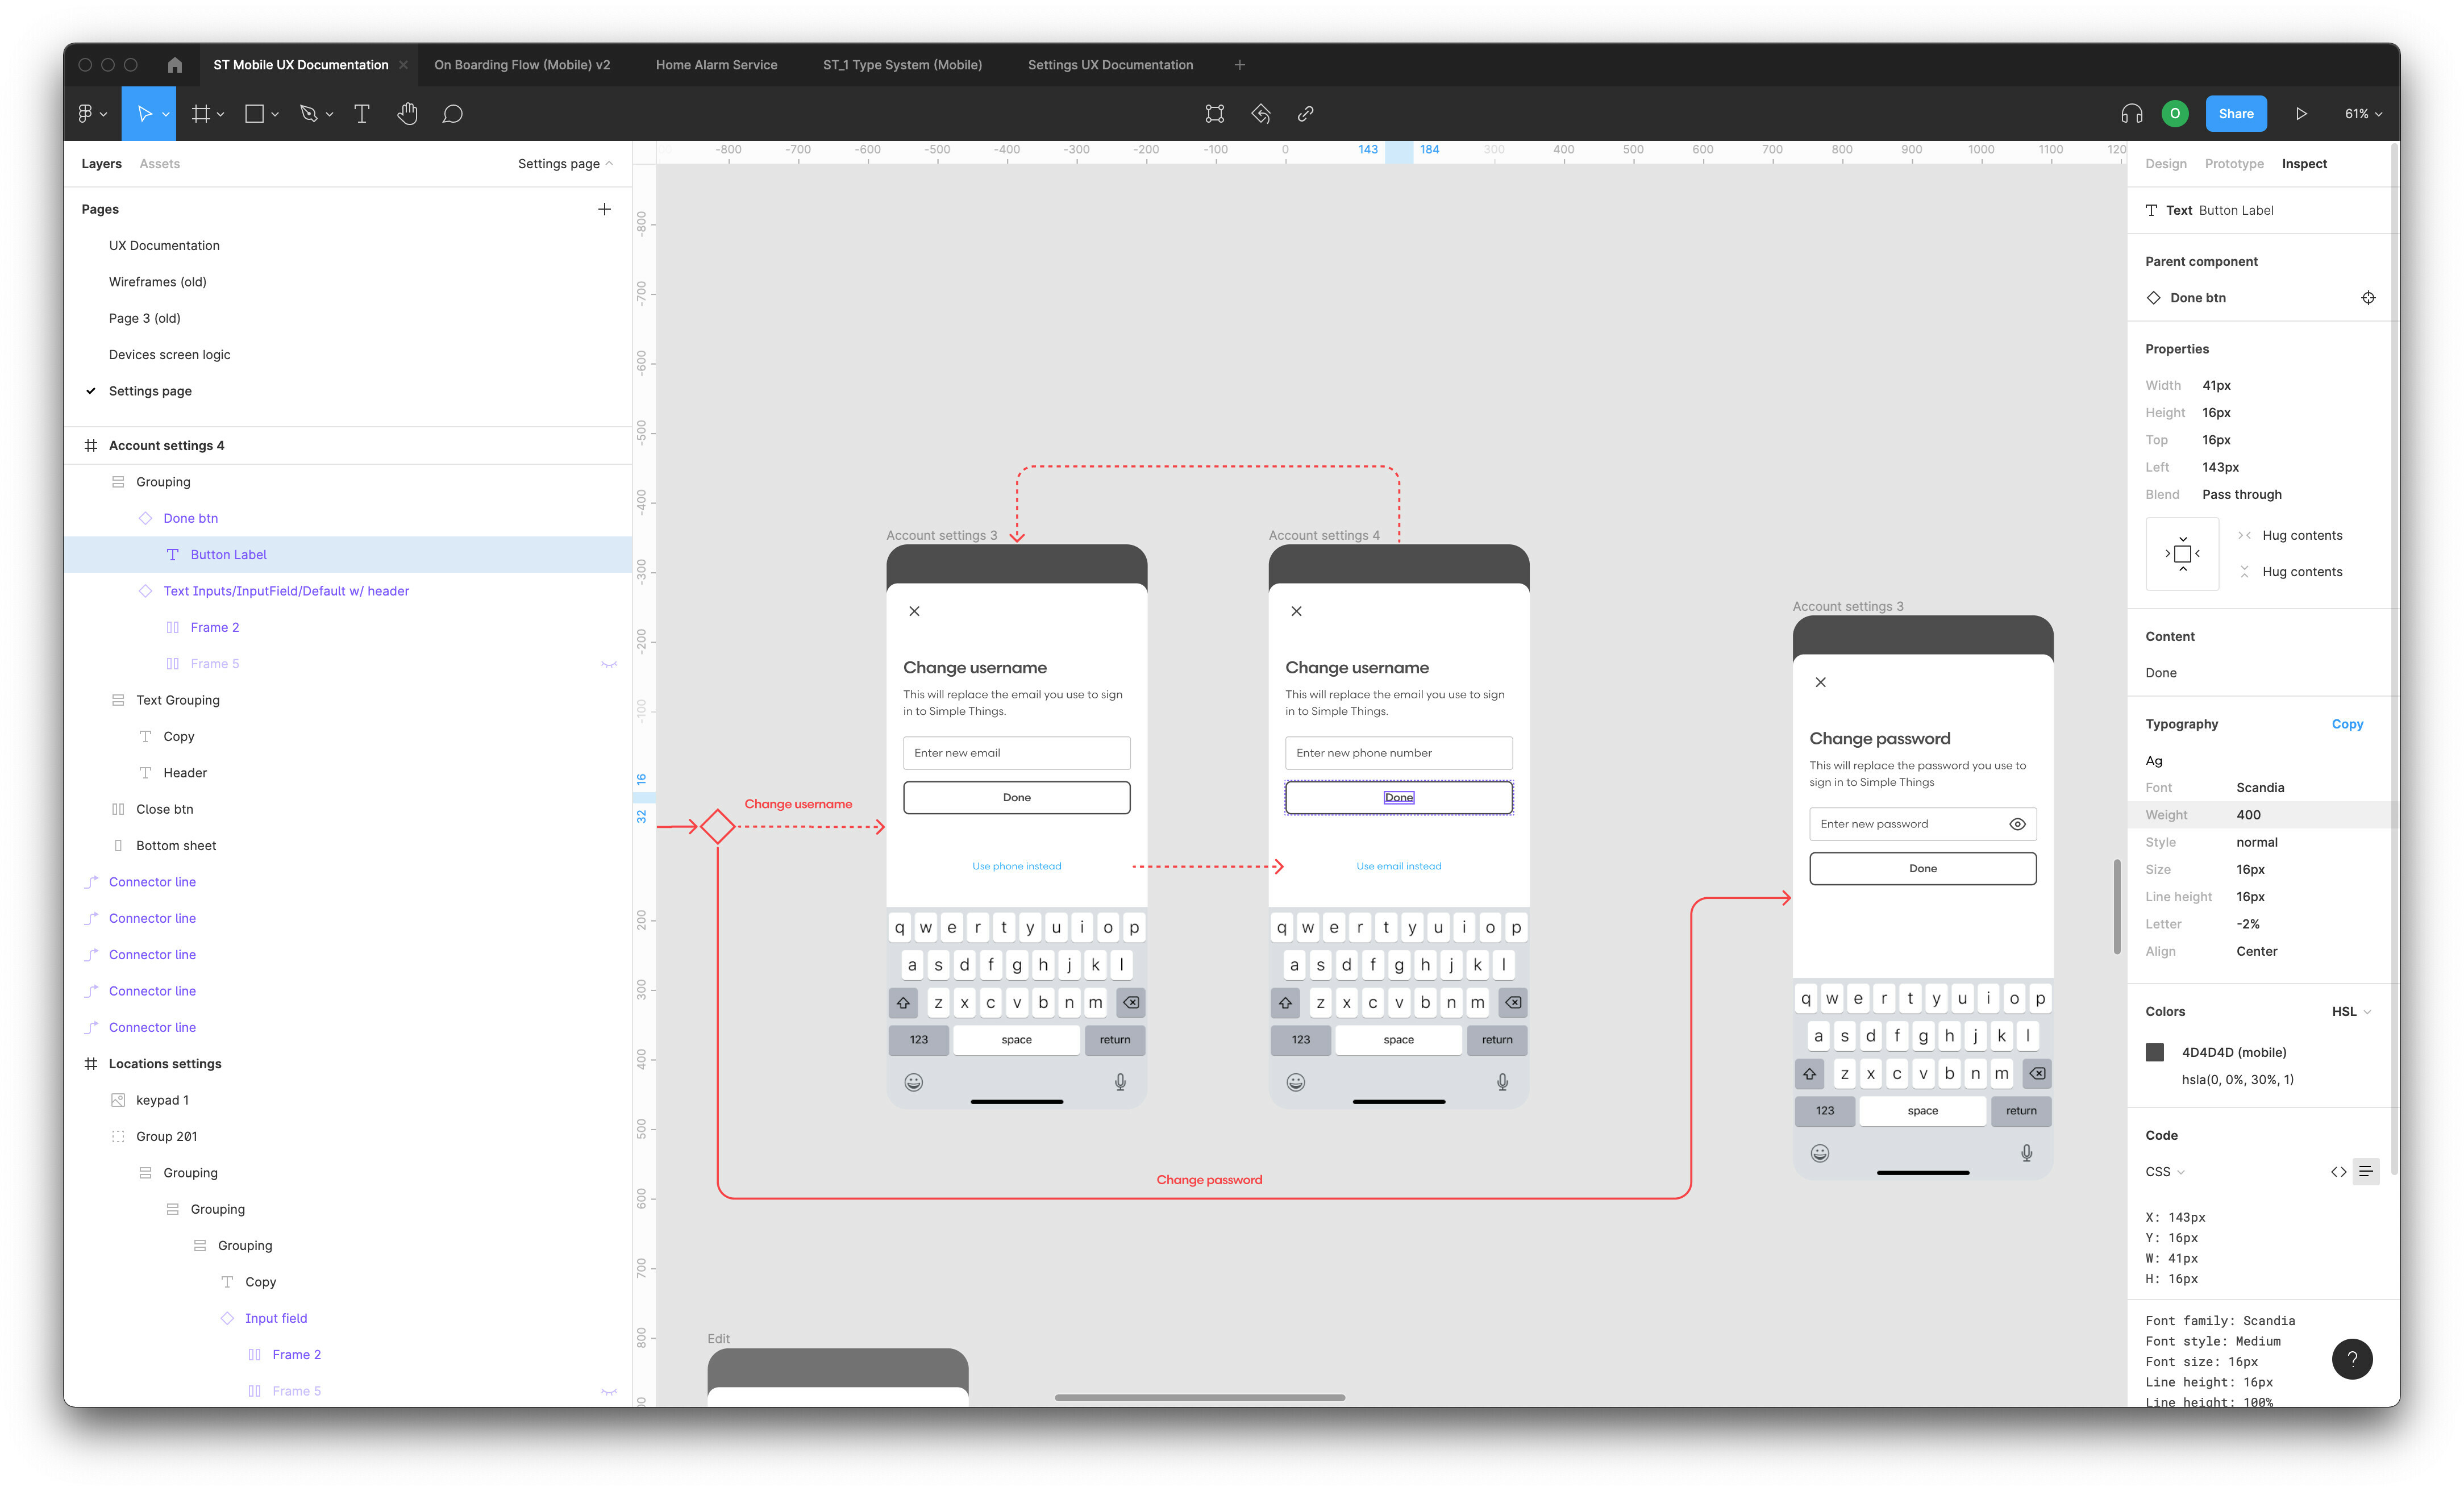Click the Create link icon in toolbar
The image size is (2464, 1491).
[x=1306, y=114]
